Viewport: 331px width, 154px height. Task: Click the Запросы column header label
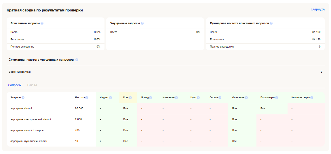pos(16,97)
